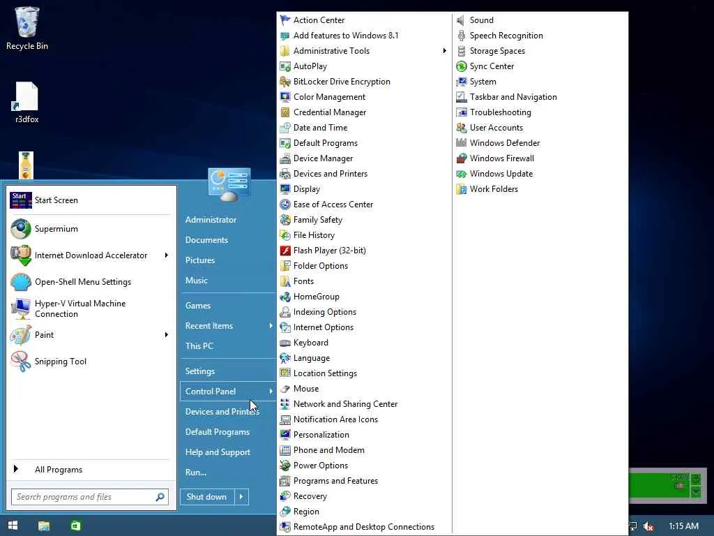Click the Mouse icon

pyautogui.click(x=285, y=389)
